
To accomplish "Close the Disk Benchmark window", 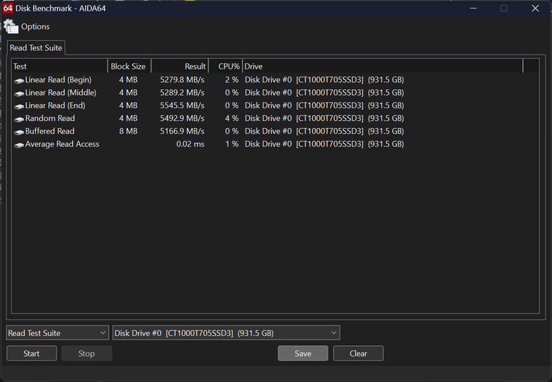I will click(x=535, y=8).
